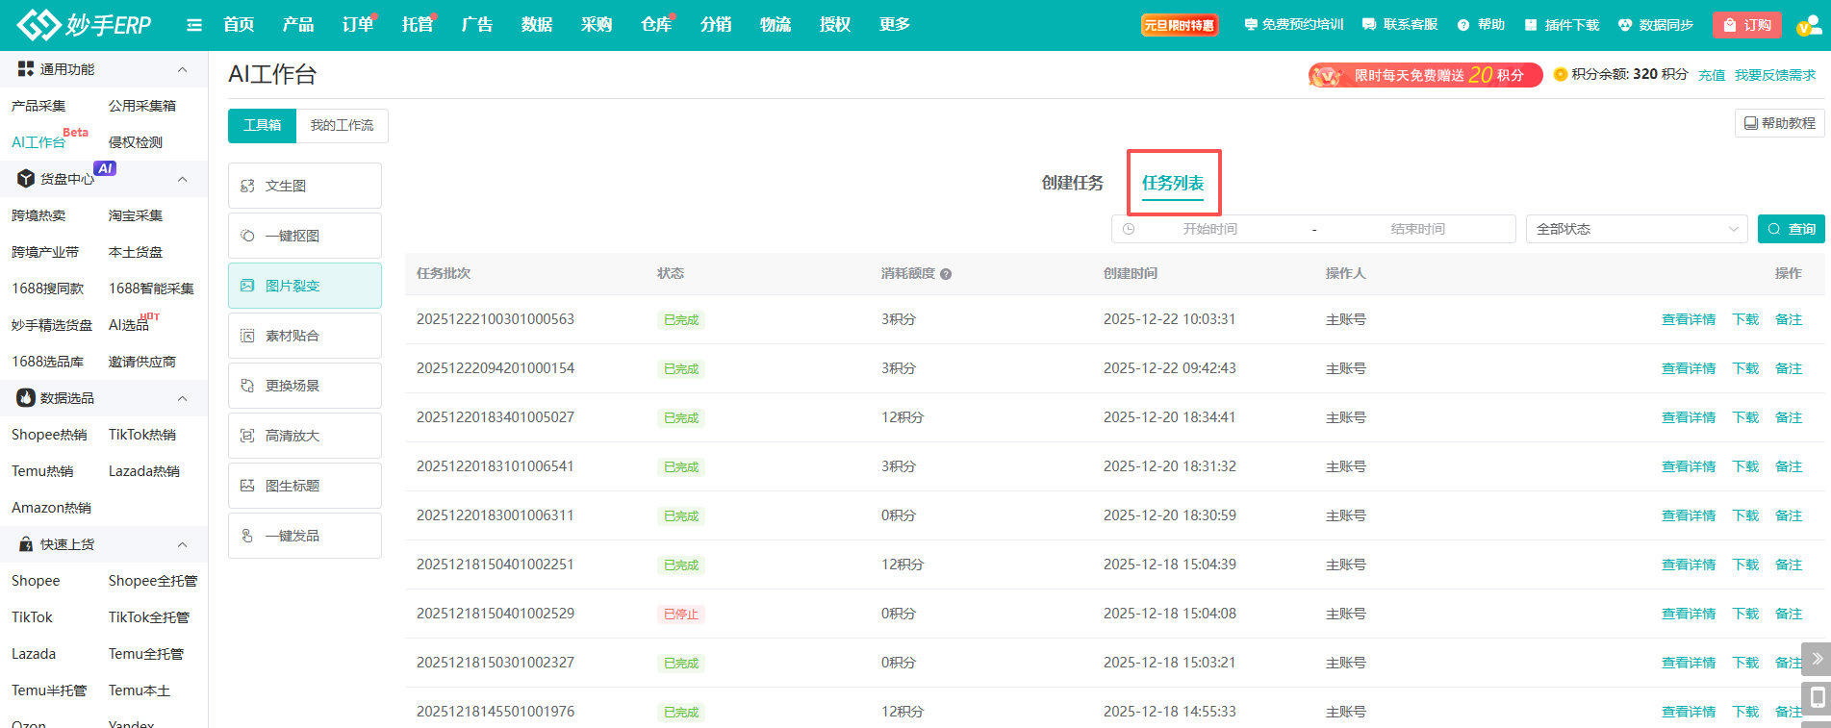This screenshot has height=728, width=1831.
Task: Click the 充值 recharge link
Action: [1711, 75]
